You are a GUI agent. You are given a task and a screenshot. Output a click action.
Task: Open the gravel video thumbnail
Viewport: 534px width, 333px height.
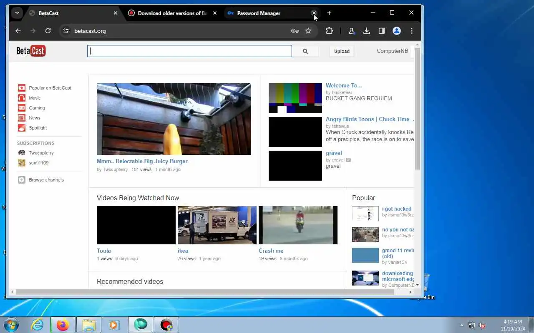295,166
